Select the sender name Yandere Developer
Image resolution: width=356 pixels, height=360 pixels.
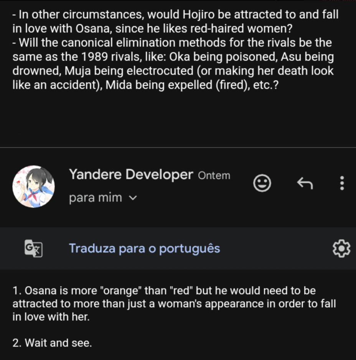(131, 175)
